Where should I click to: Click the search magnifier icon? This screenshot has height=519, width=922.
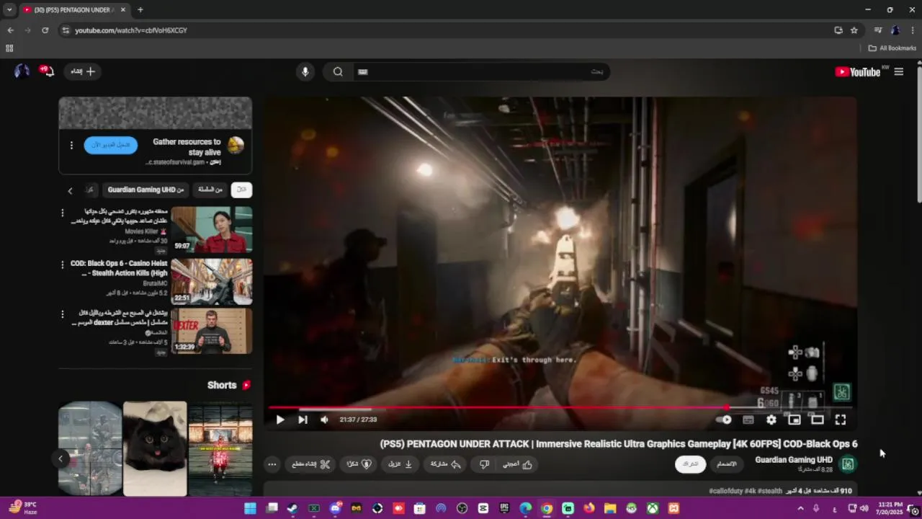[x=338, y=71]
